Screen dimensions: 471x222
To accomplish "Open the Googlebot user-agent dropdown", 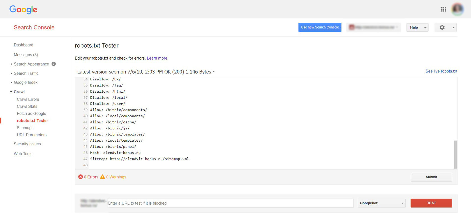I will coord(382,203).
